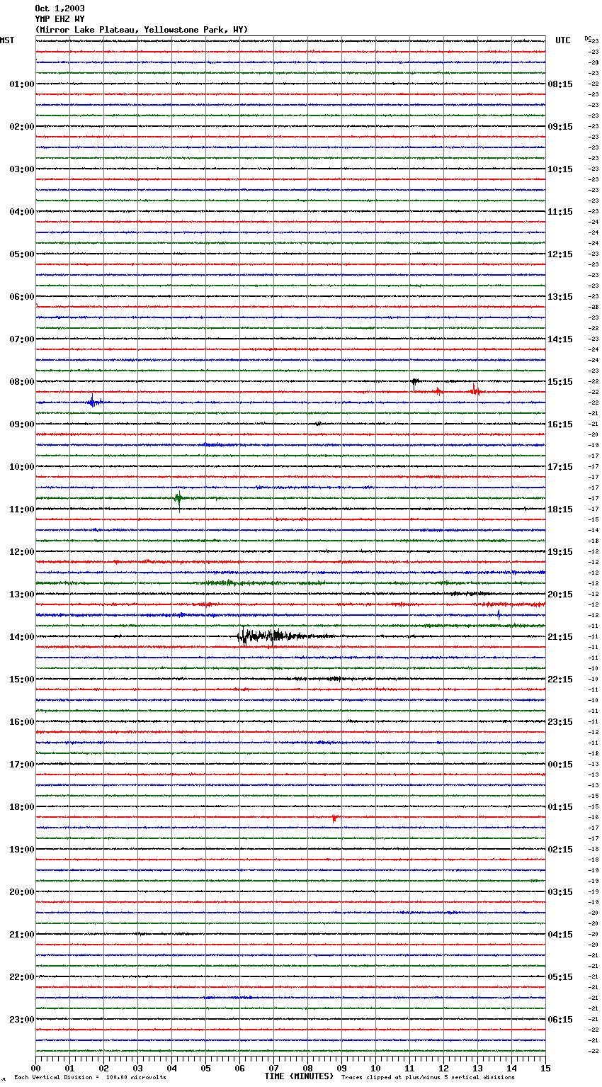The image size is (602, 1087).
Task: Select the 03:00 MST time label
Action: coord(22,169)
